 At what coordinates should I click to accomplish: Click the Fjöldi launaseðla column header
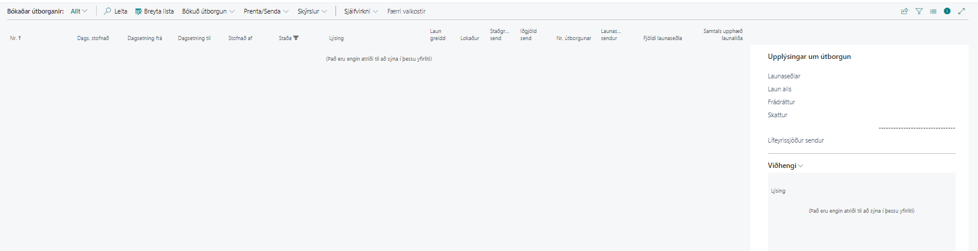point(663,38)
